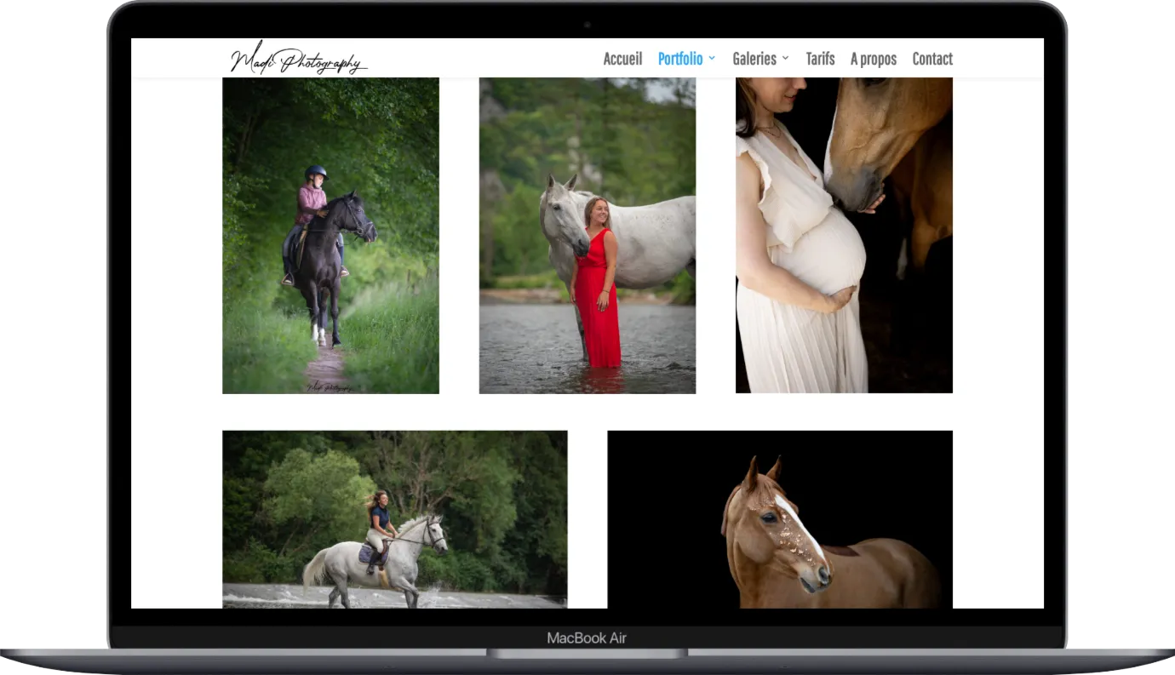
Task: Open the A propos page
Action: tap(873, 59)
